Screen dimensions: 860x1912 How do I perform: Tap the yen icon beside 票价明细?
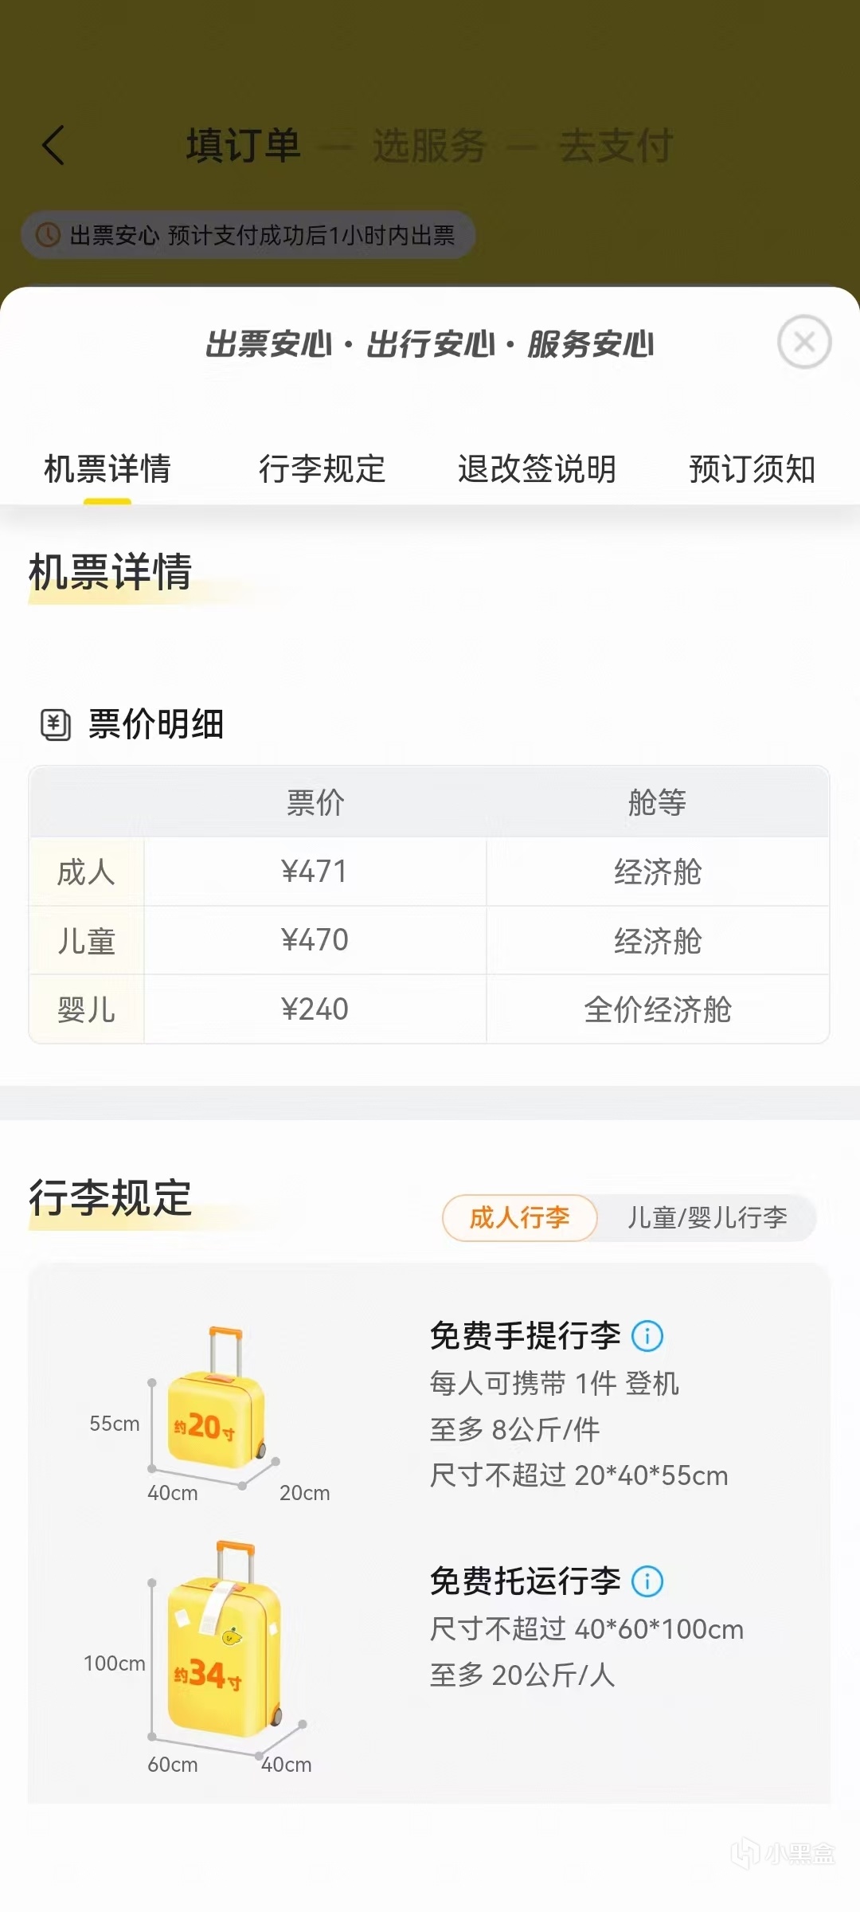56,724
